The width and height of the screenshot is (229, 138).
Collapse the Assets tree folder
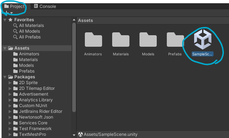(x=5, y=49)
